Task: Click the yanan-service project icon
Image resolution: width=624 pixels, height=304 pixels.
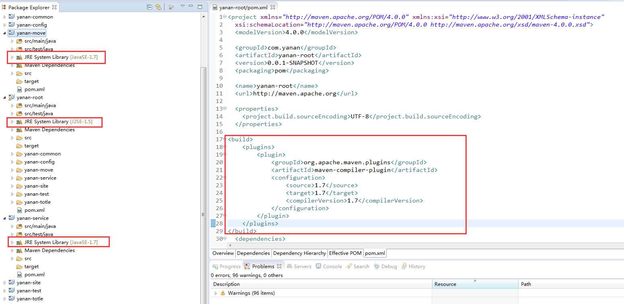Action: (12, 218)
